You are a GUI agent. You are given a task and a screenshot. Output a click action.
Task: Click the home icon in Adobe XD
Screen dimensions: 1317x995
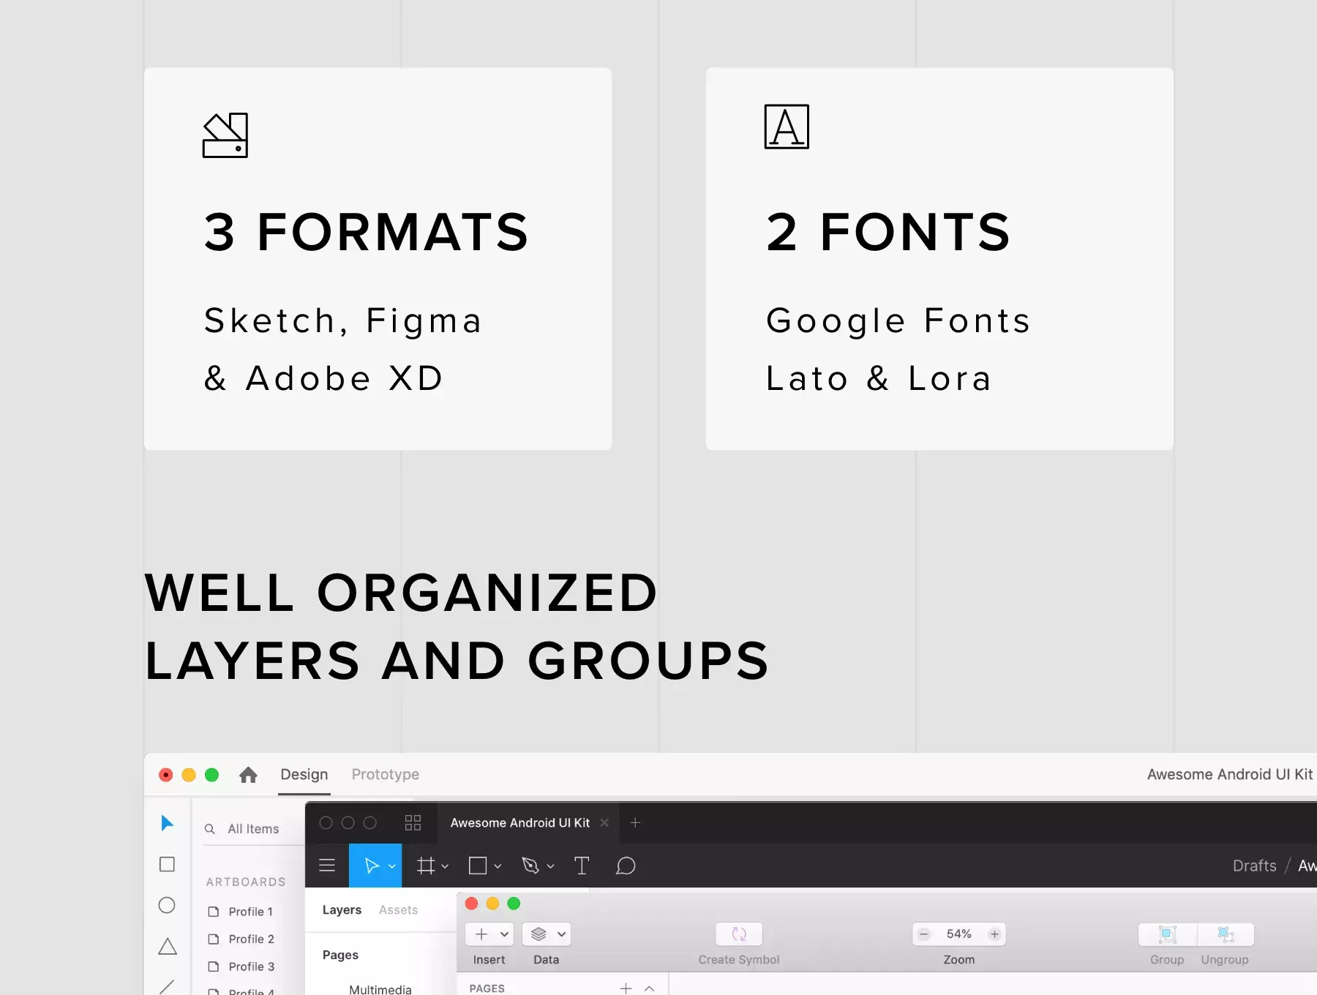[x=248, y=775]
